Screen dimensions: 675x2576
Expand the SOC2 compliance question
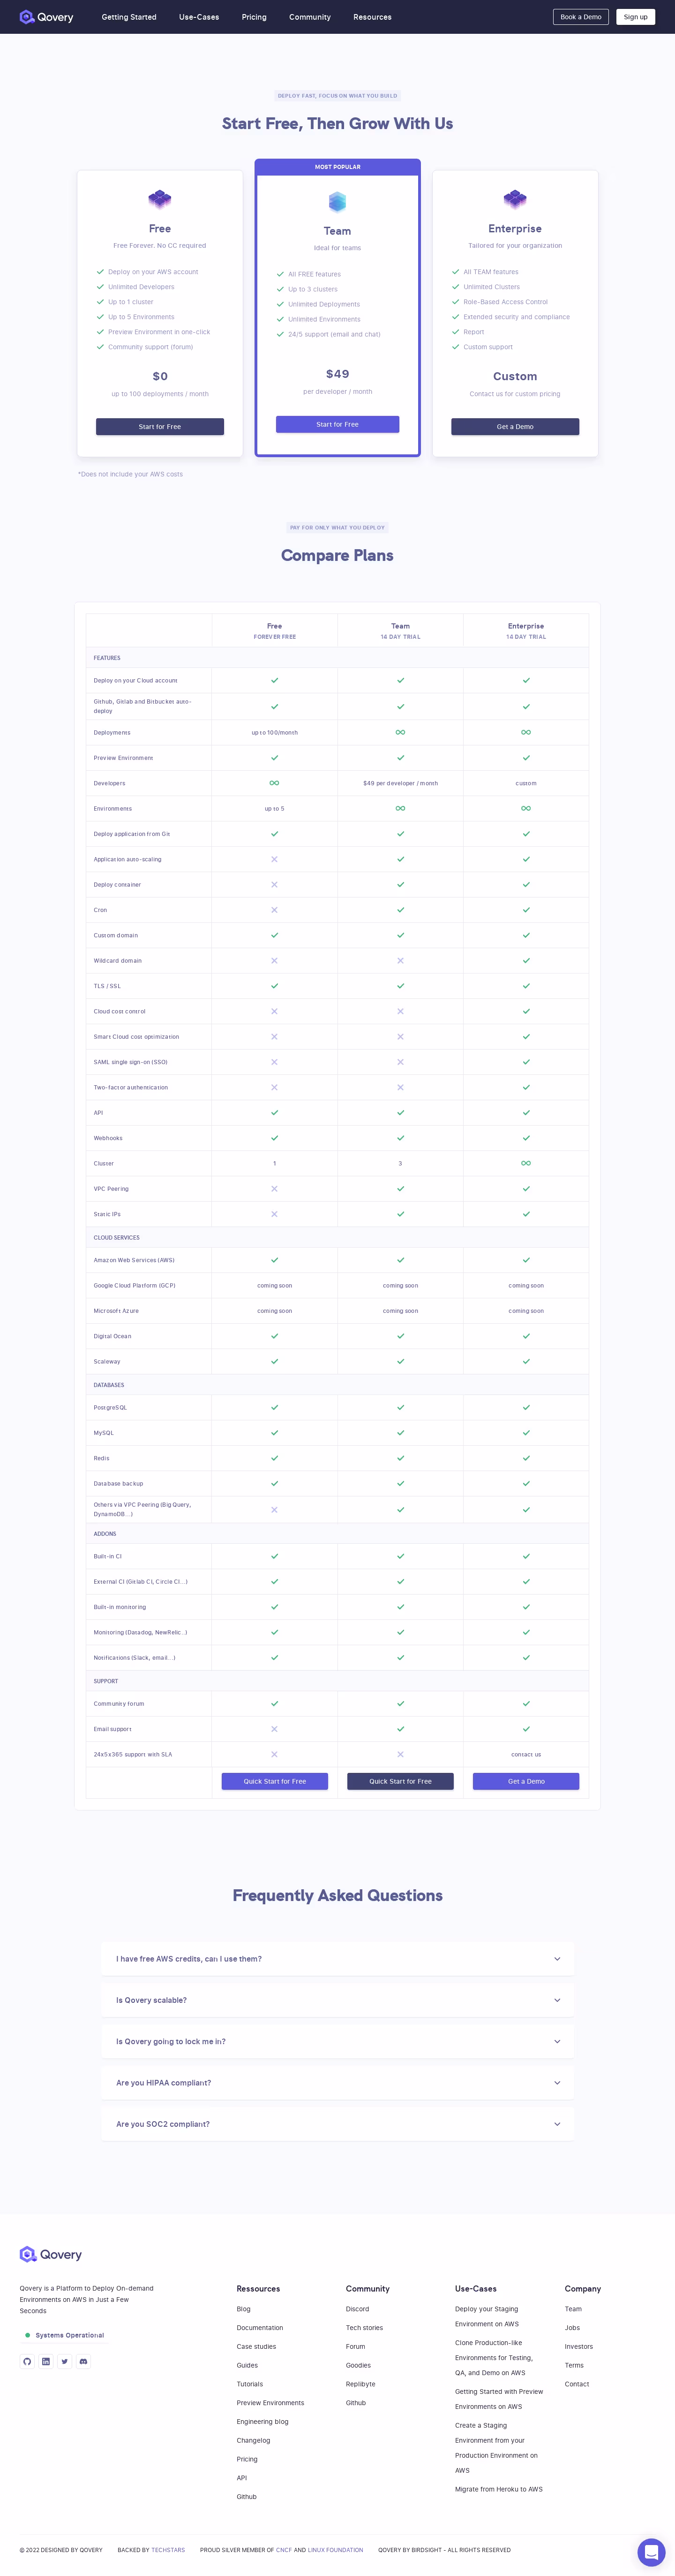click(x=337, y=2123)
